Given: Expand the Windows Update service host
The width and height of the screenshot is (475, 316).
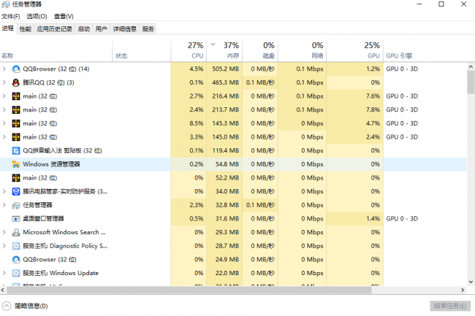Looking at the screenshot, I should pos(4,273).
